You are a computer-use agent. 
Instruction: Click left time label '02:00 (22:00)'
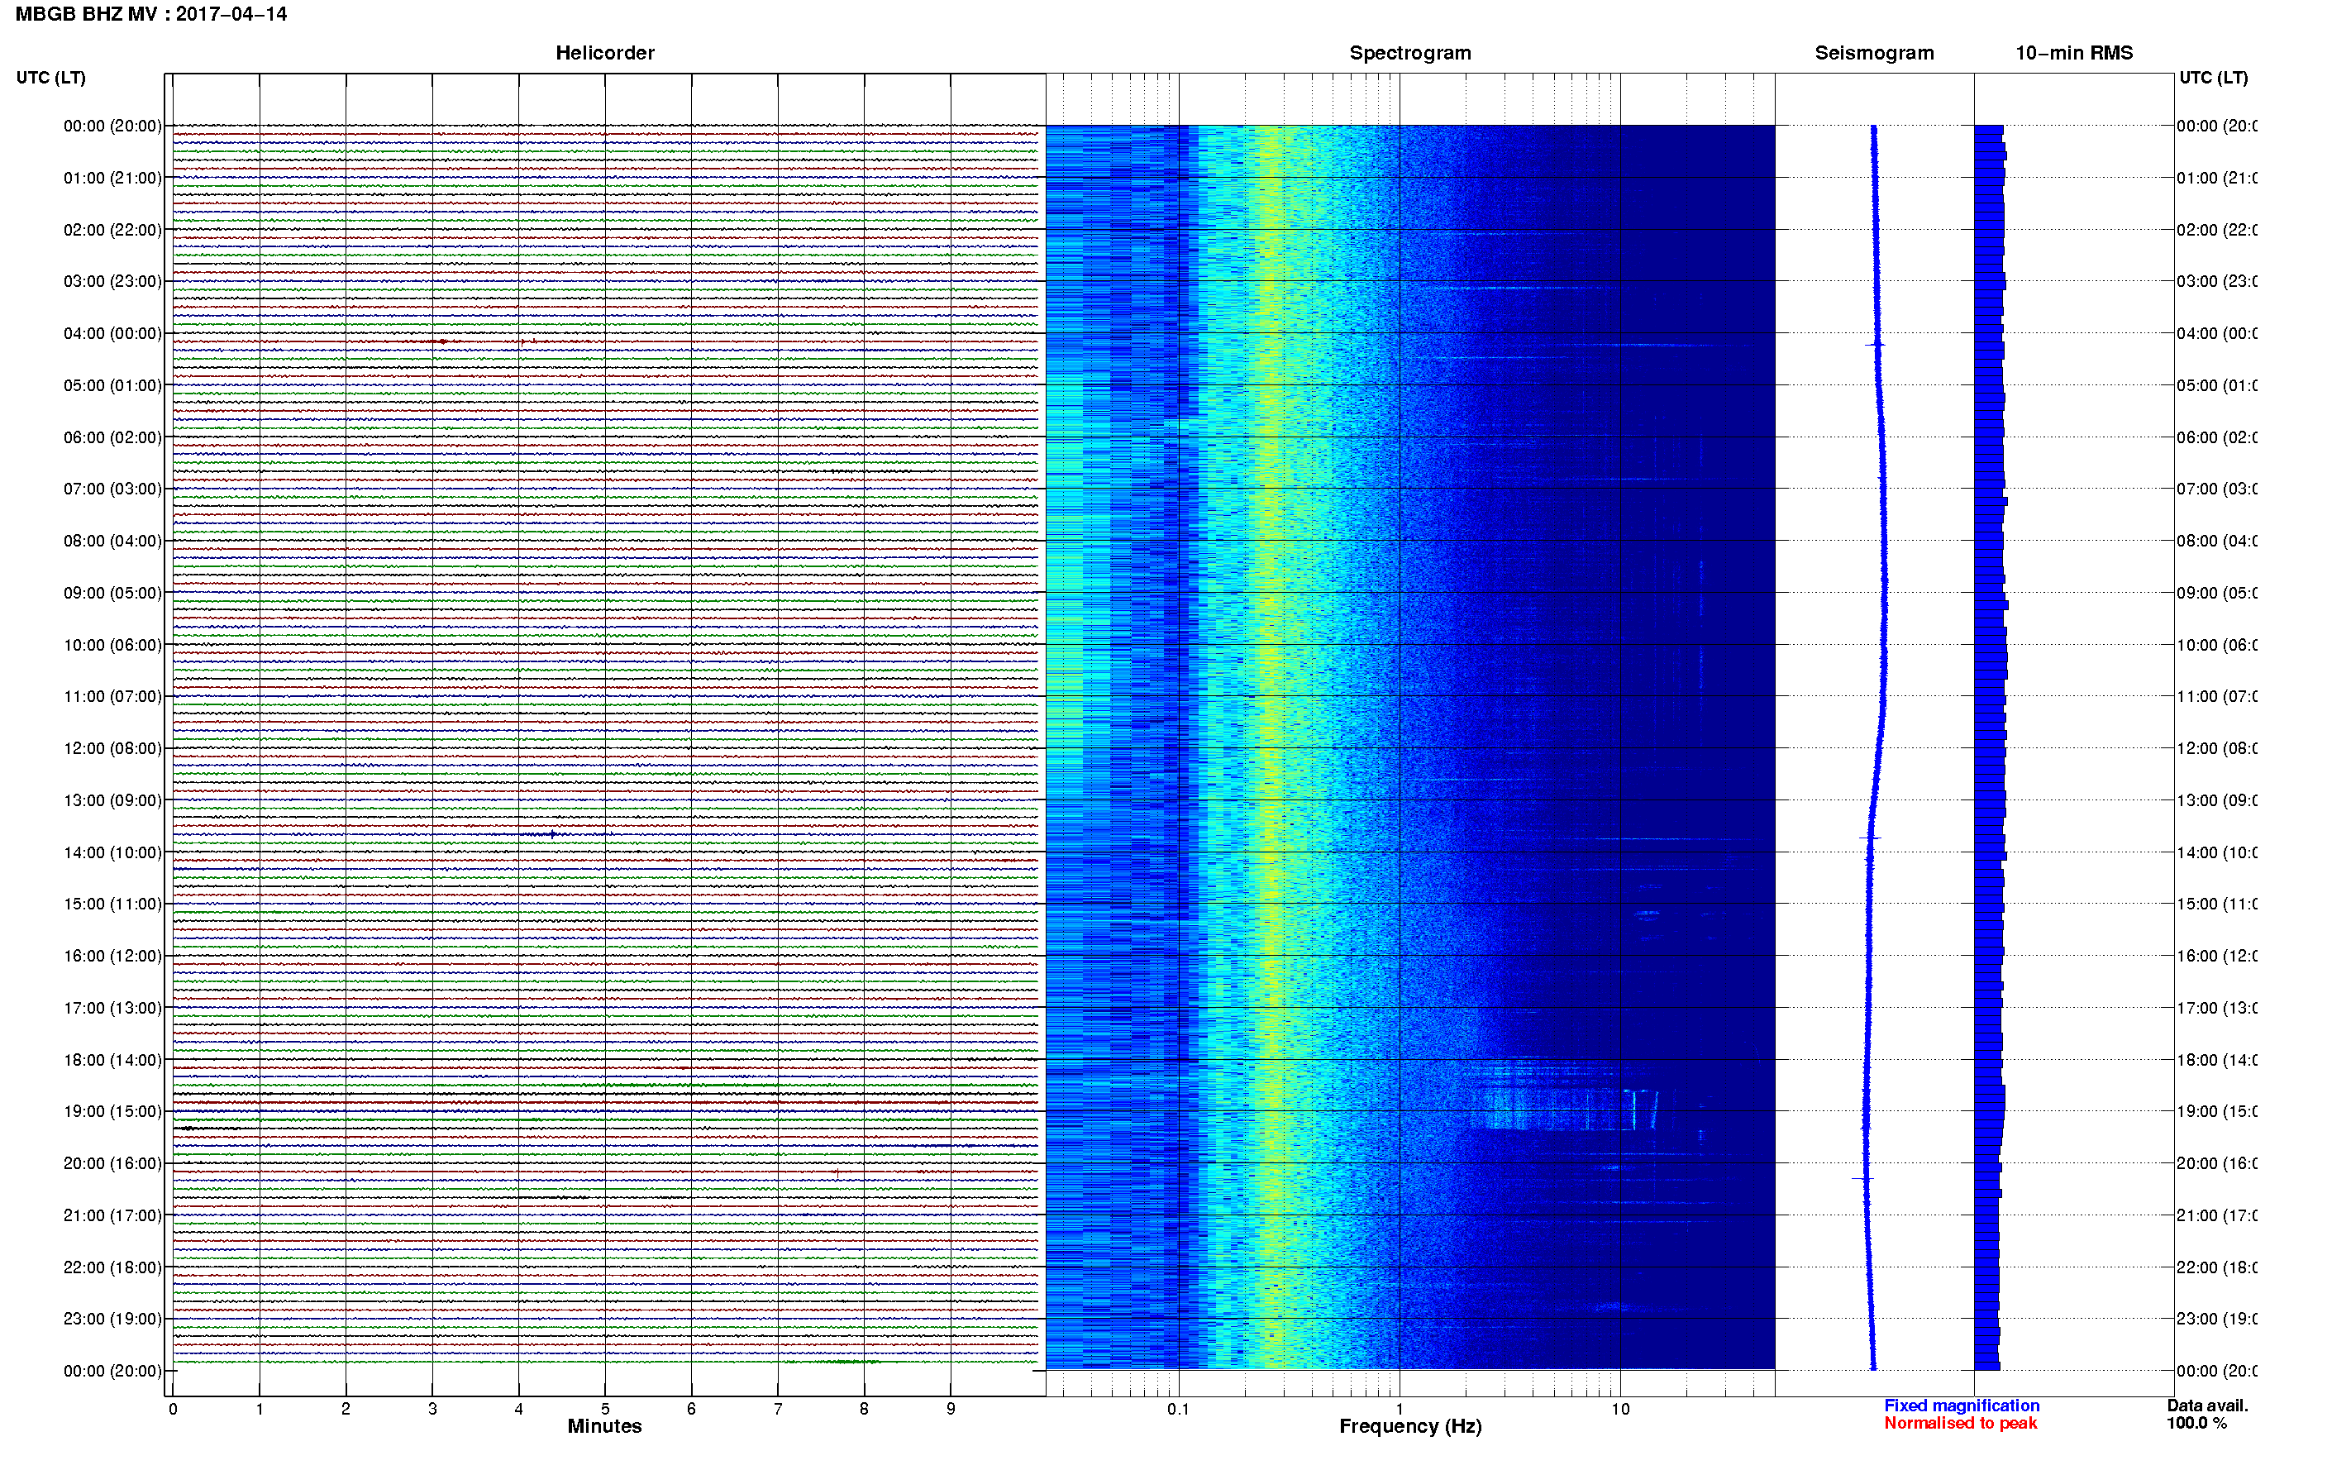click(x=112, y=230)
